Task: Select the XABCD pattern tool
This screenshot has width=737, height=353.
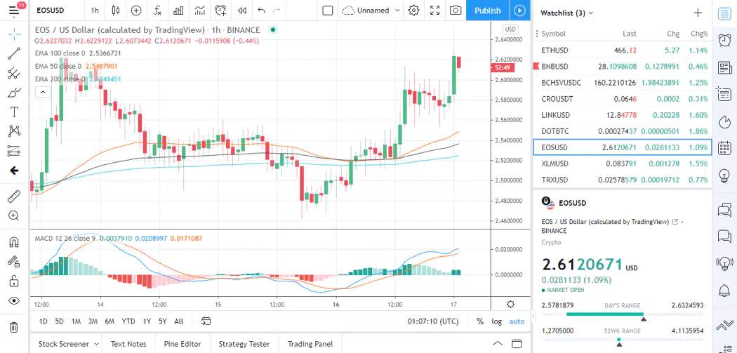Action: click(x=14, y=131)
